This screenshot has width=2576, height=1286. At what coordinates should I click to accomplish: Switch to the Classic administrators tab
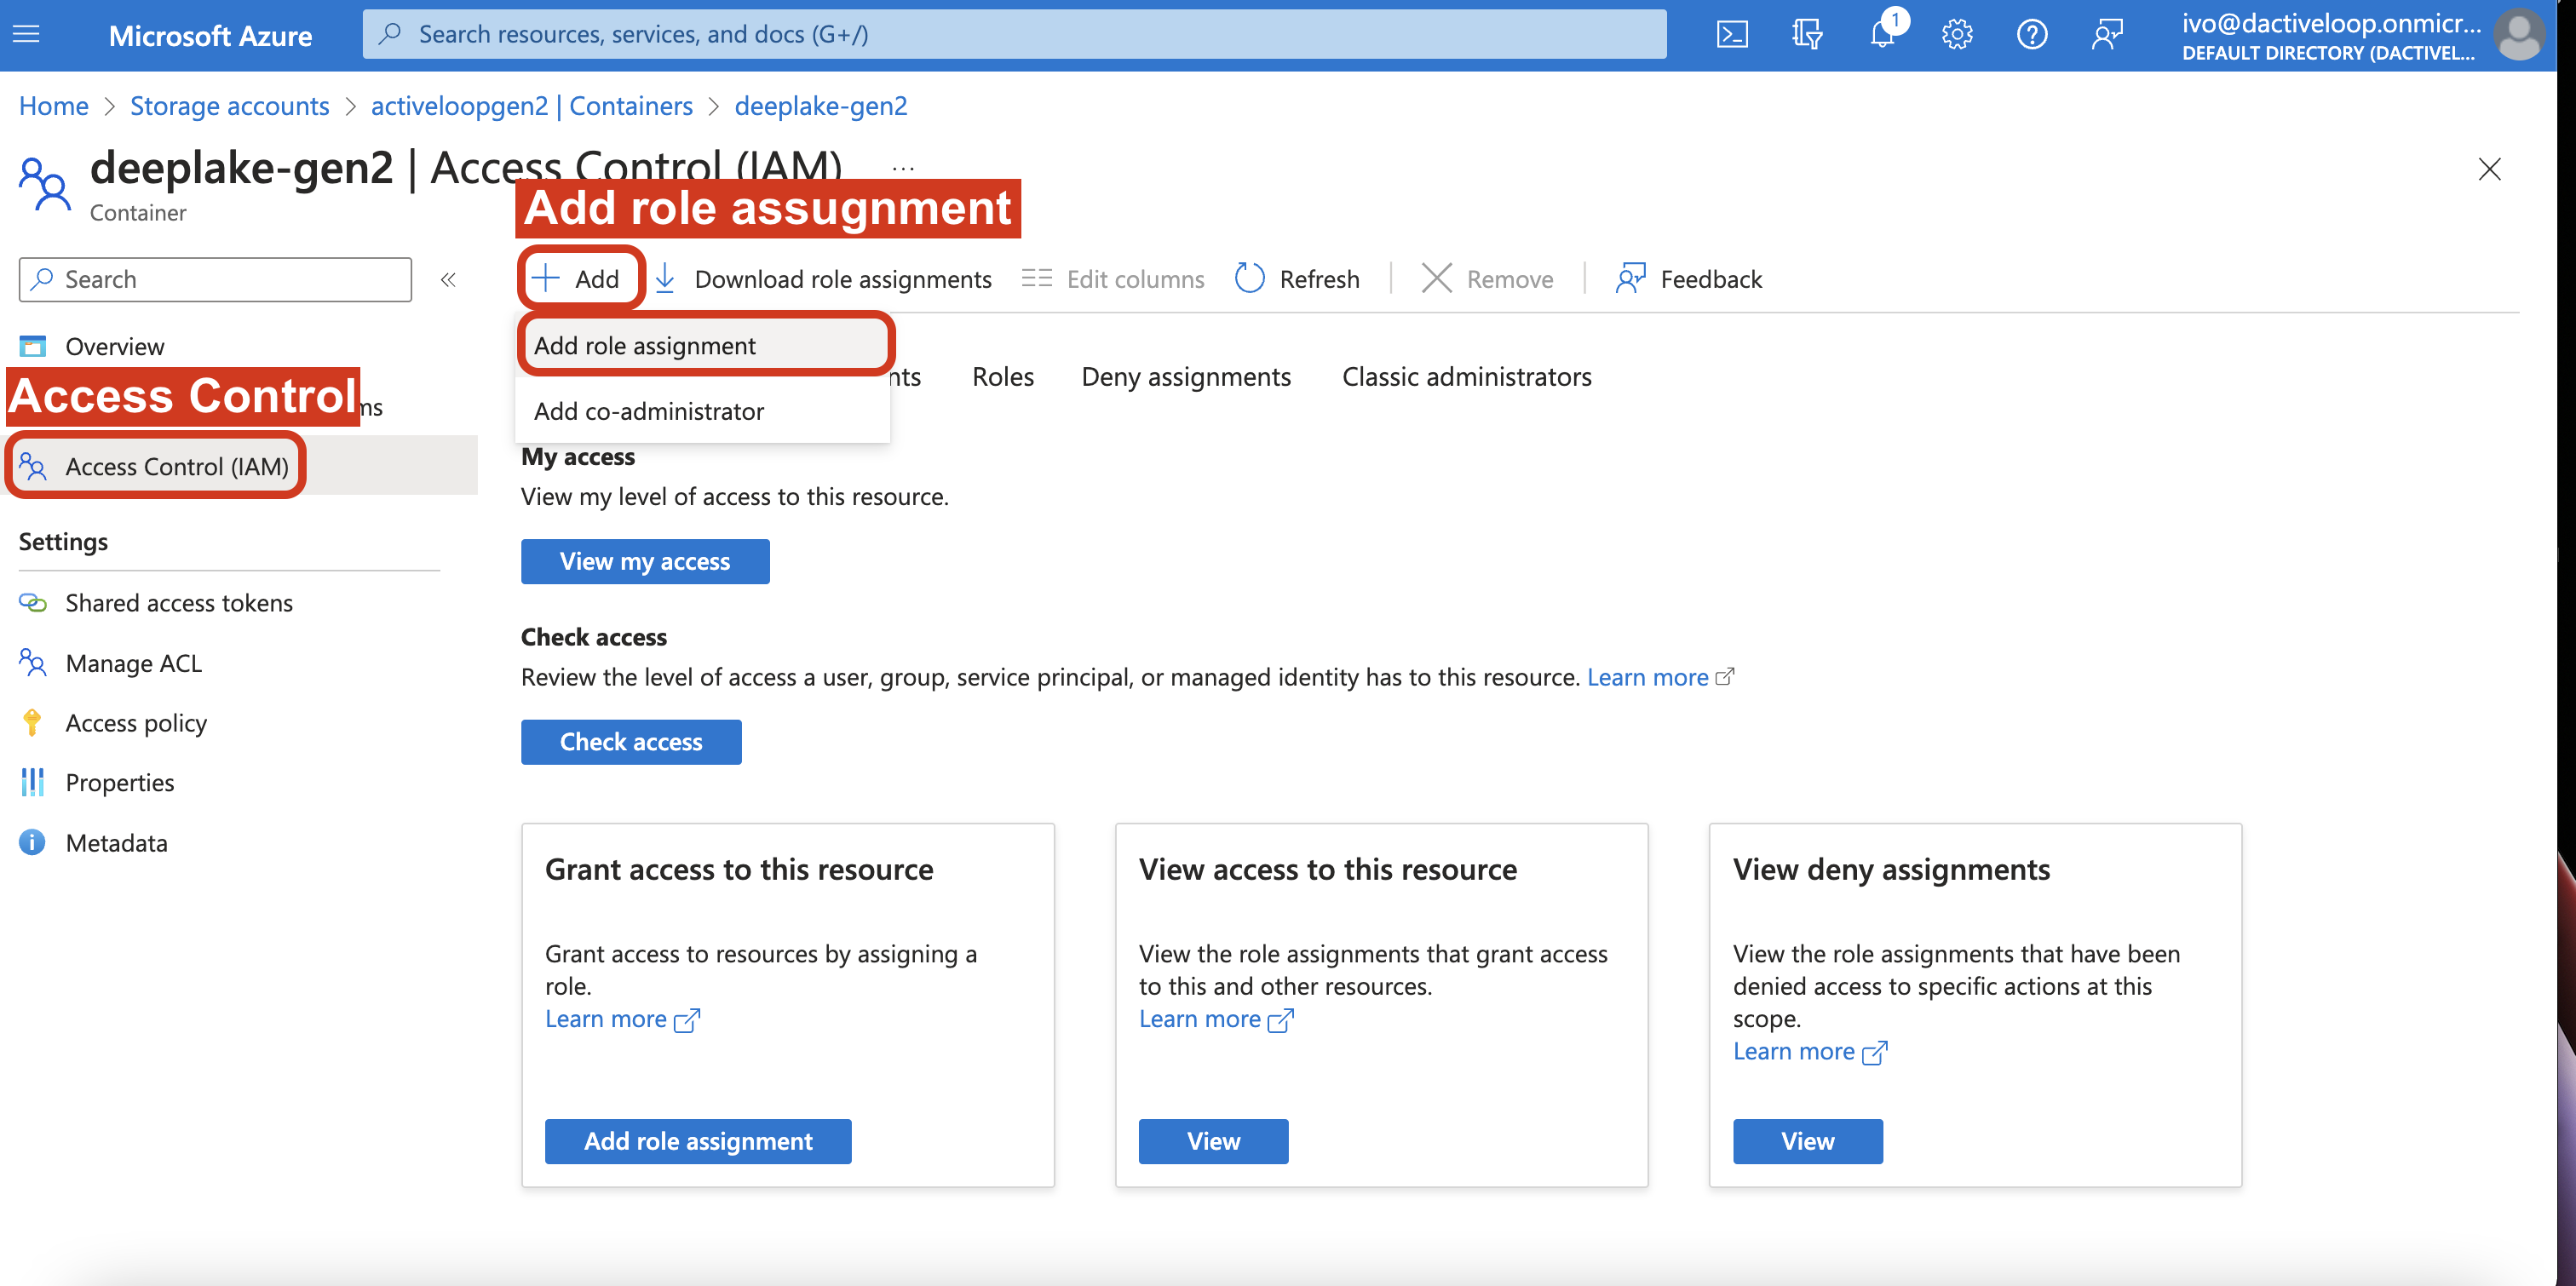[x=1466, y=377]
